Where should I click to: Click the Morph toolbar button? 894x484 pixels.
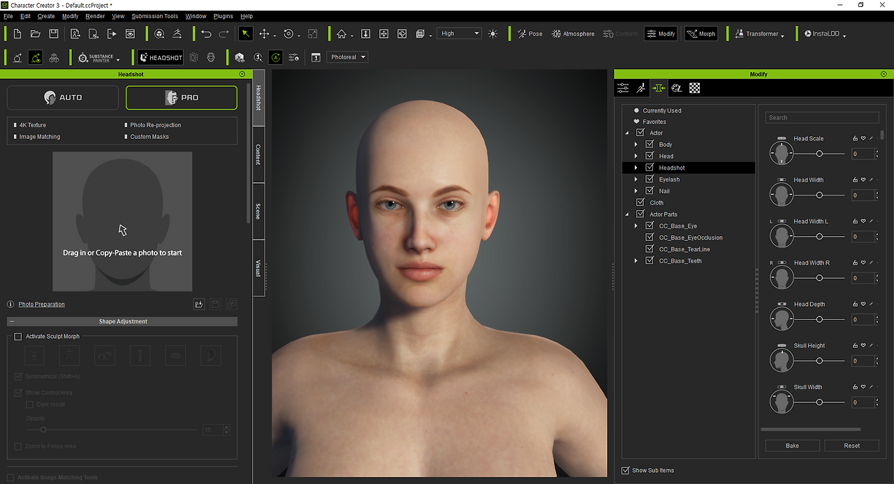701,34
